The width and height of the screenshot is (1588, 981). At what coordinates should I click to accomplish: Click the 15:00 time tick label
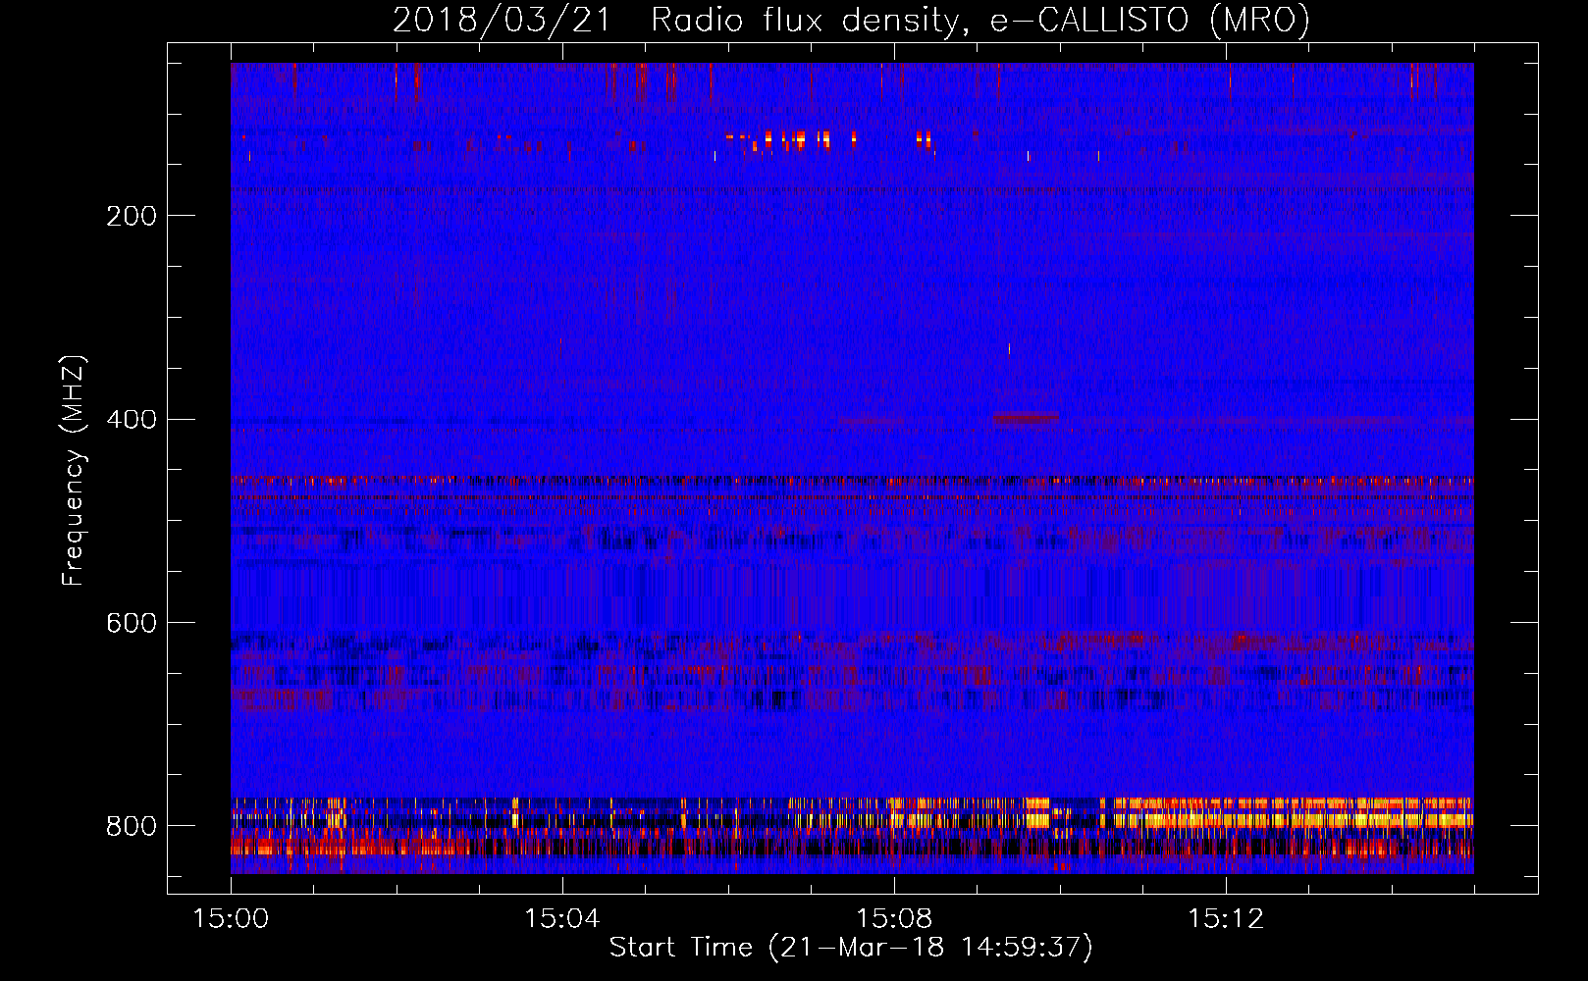click(231, 919)
